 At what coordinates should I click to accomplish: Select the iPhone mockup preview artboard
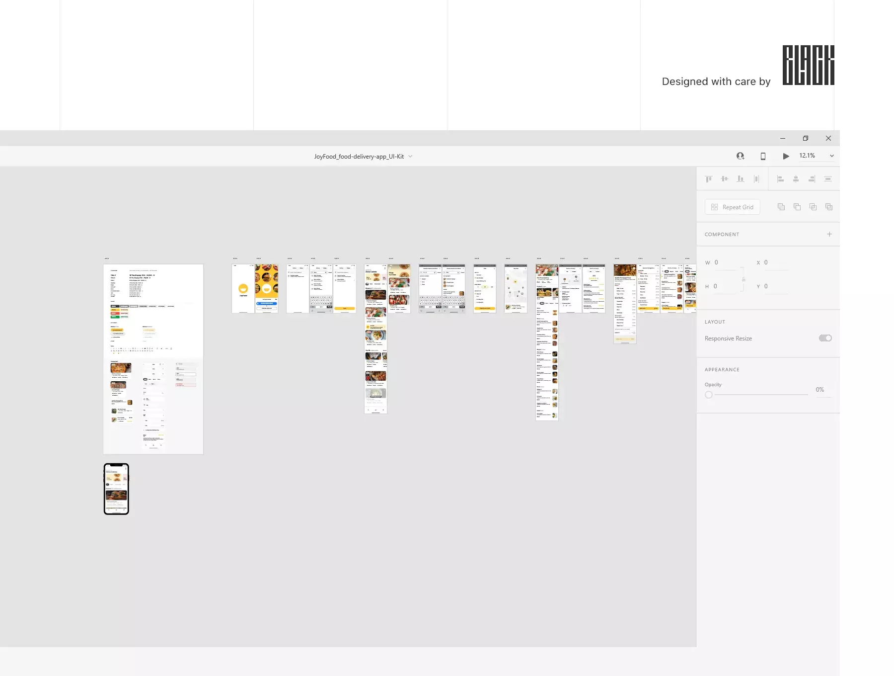[x=116, y=489]
